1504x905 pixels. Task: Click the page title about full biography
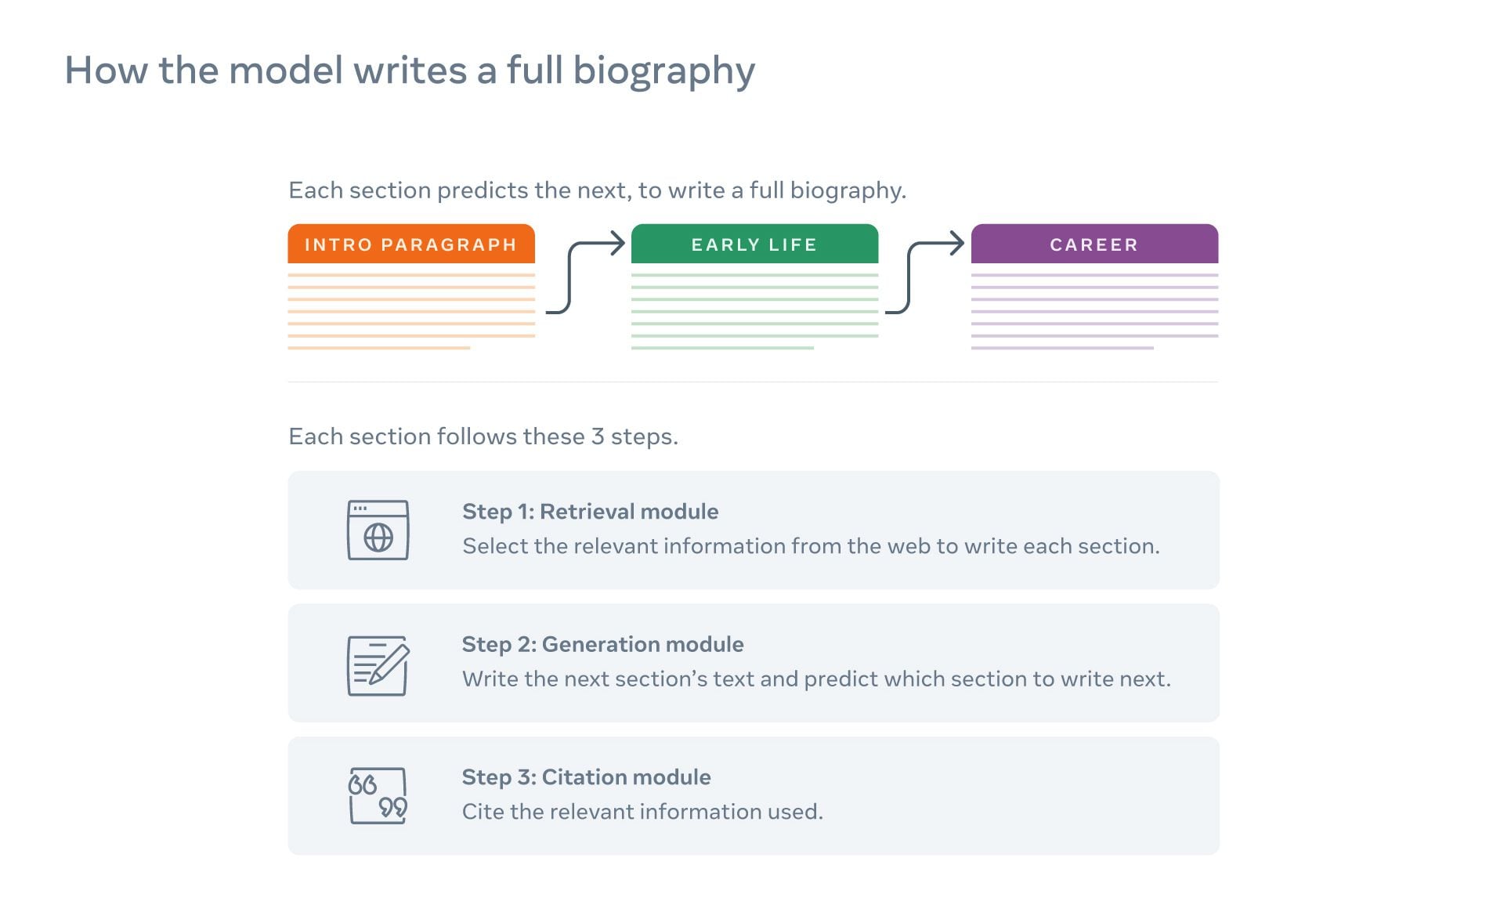410,71
